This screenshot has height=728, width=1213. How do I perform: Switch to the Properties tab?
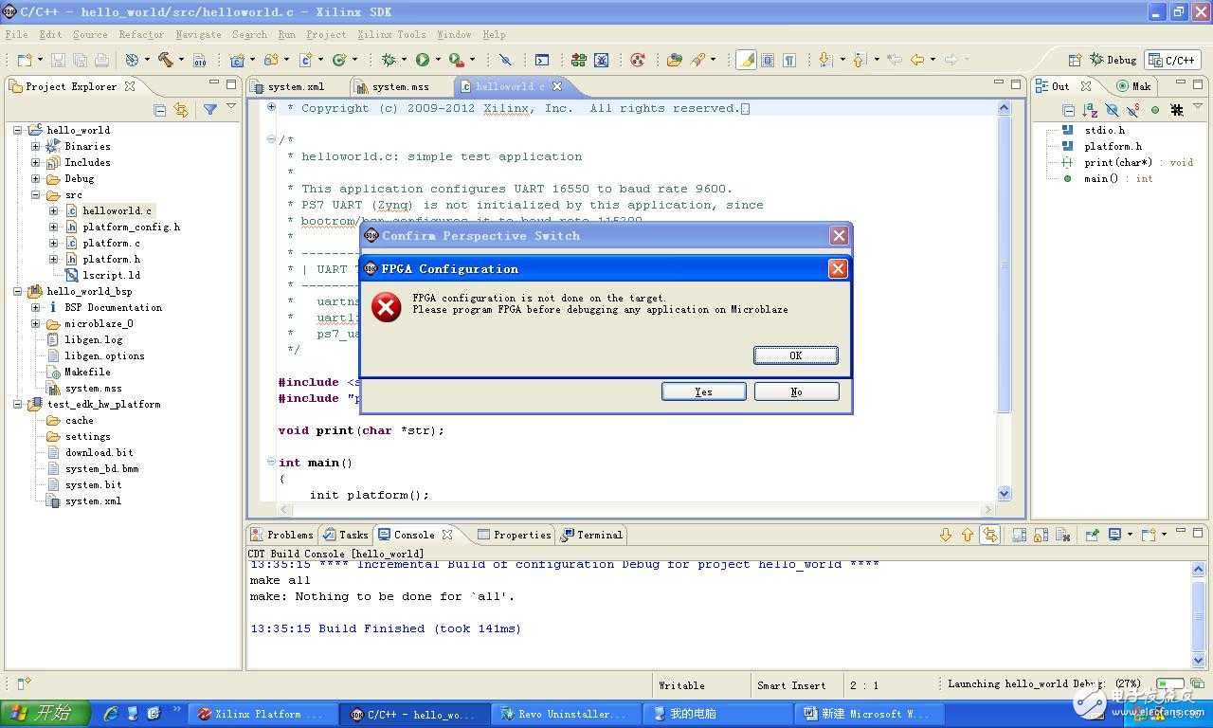click(514, 535)
